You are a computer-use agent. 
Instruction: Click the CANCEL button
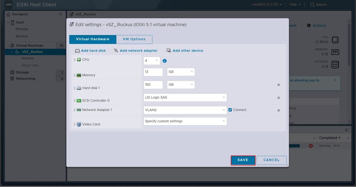tap(271, 160)
